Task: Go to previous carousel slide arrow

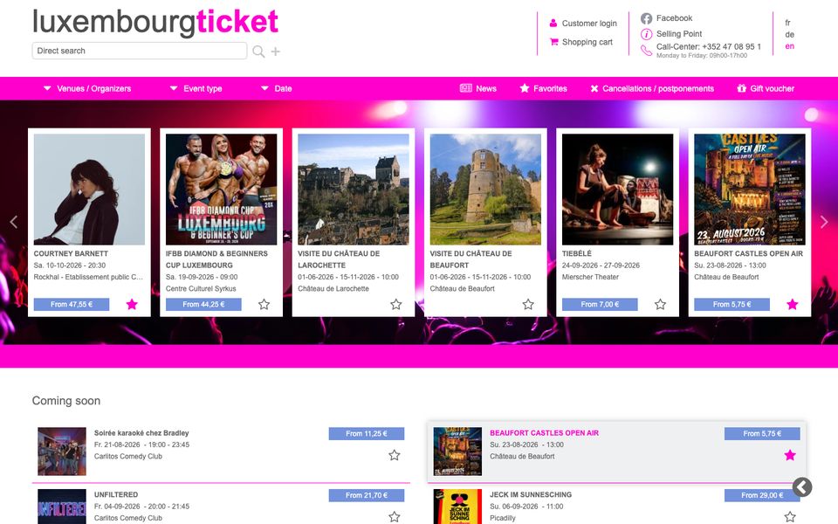Action: coord(14,222)
